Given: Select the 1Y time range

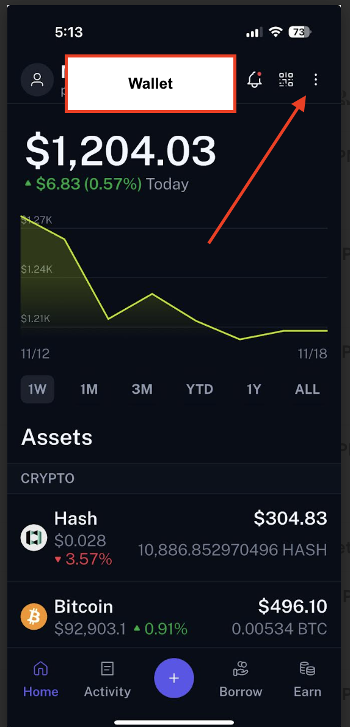Looking at the screenshot, I should pos(253,389).
